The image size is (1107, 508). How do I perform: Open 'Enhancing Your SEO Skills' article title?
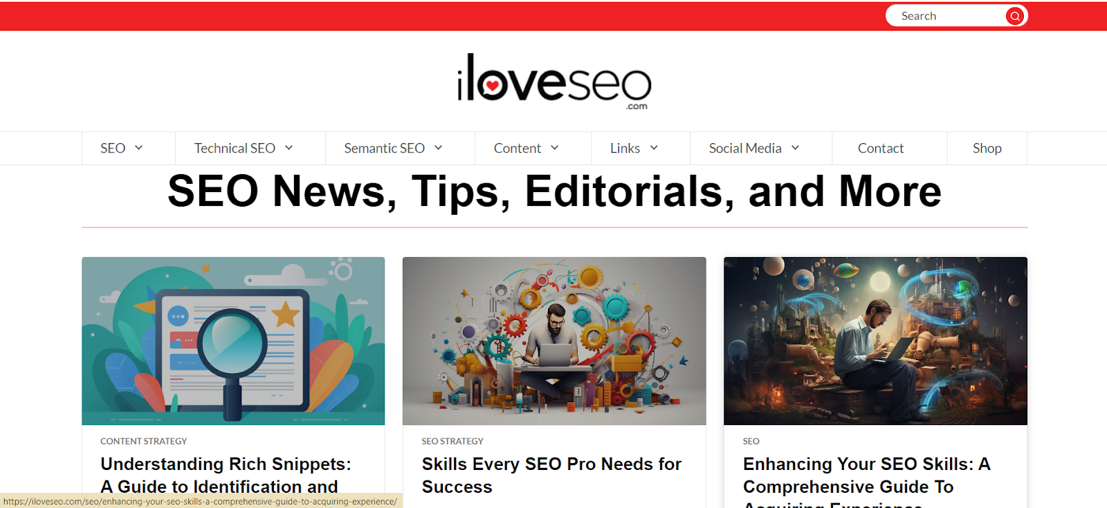pos(867,480)
